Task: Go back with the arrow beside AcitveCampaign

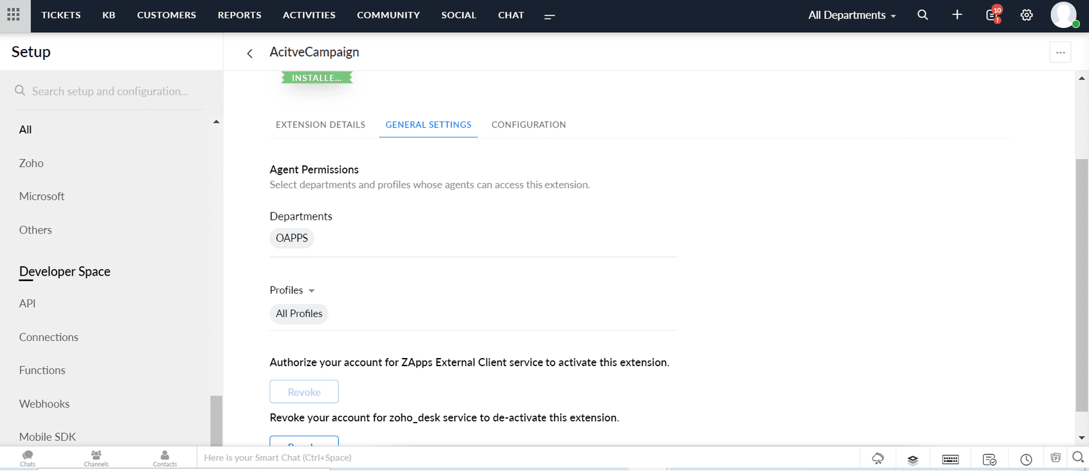Action: coord(250,53)
